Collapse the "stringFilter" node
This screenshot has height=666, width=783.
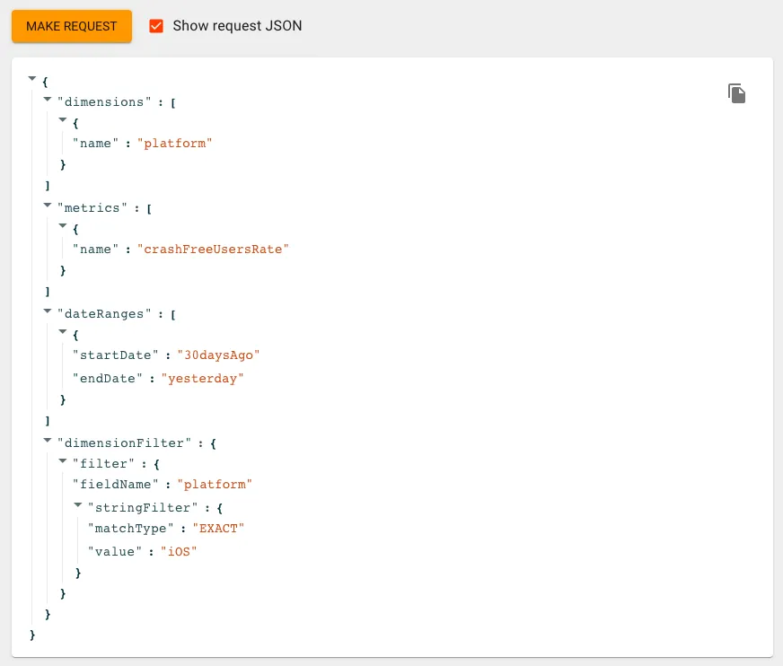[x=79, y=505]
